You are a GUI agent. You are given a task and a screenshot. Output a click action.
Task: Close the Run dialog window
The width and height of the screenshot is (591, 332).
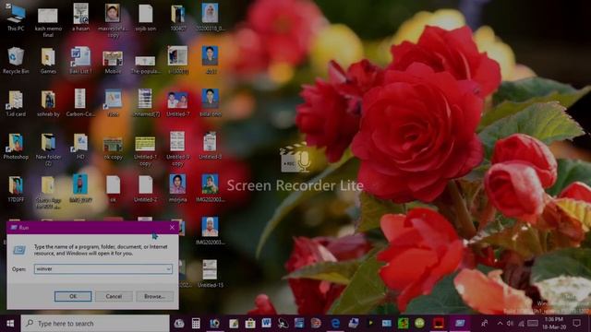point(173,228)
